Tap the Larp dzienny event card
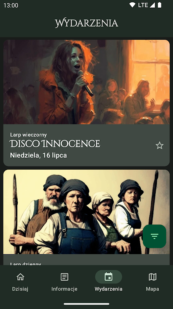This screenshot has height=309, width=173. [86, 217]
